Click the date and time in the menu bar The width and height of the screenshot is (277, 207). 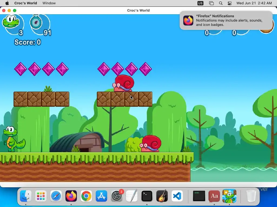point(254,3)
